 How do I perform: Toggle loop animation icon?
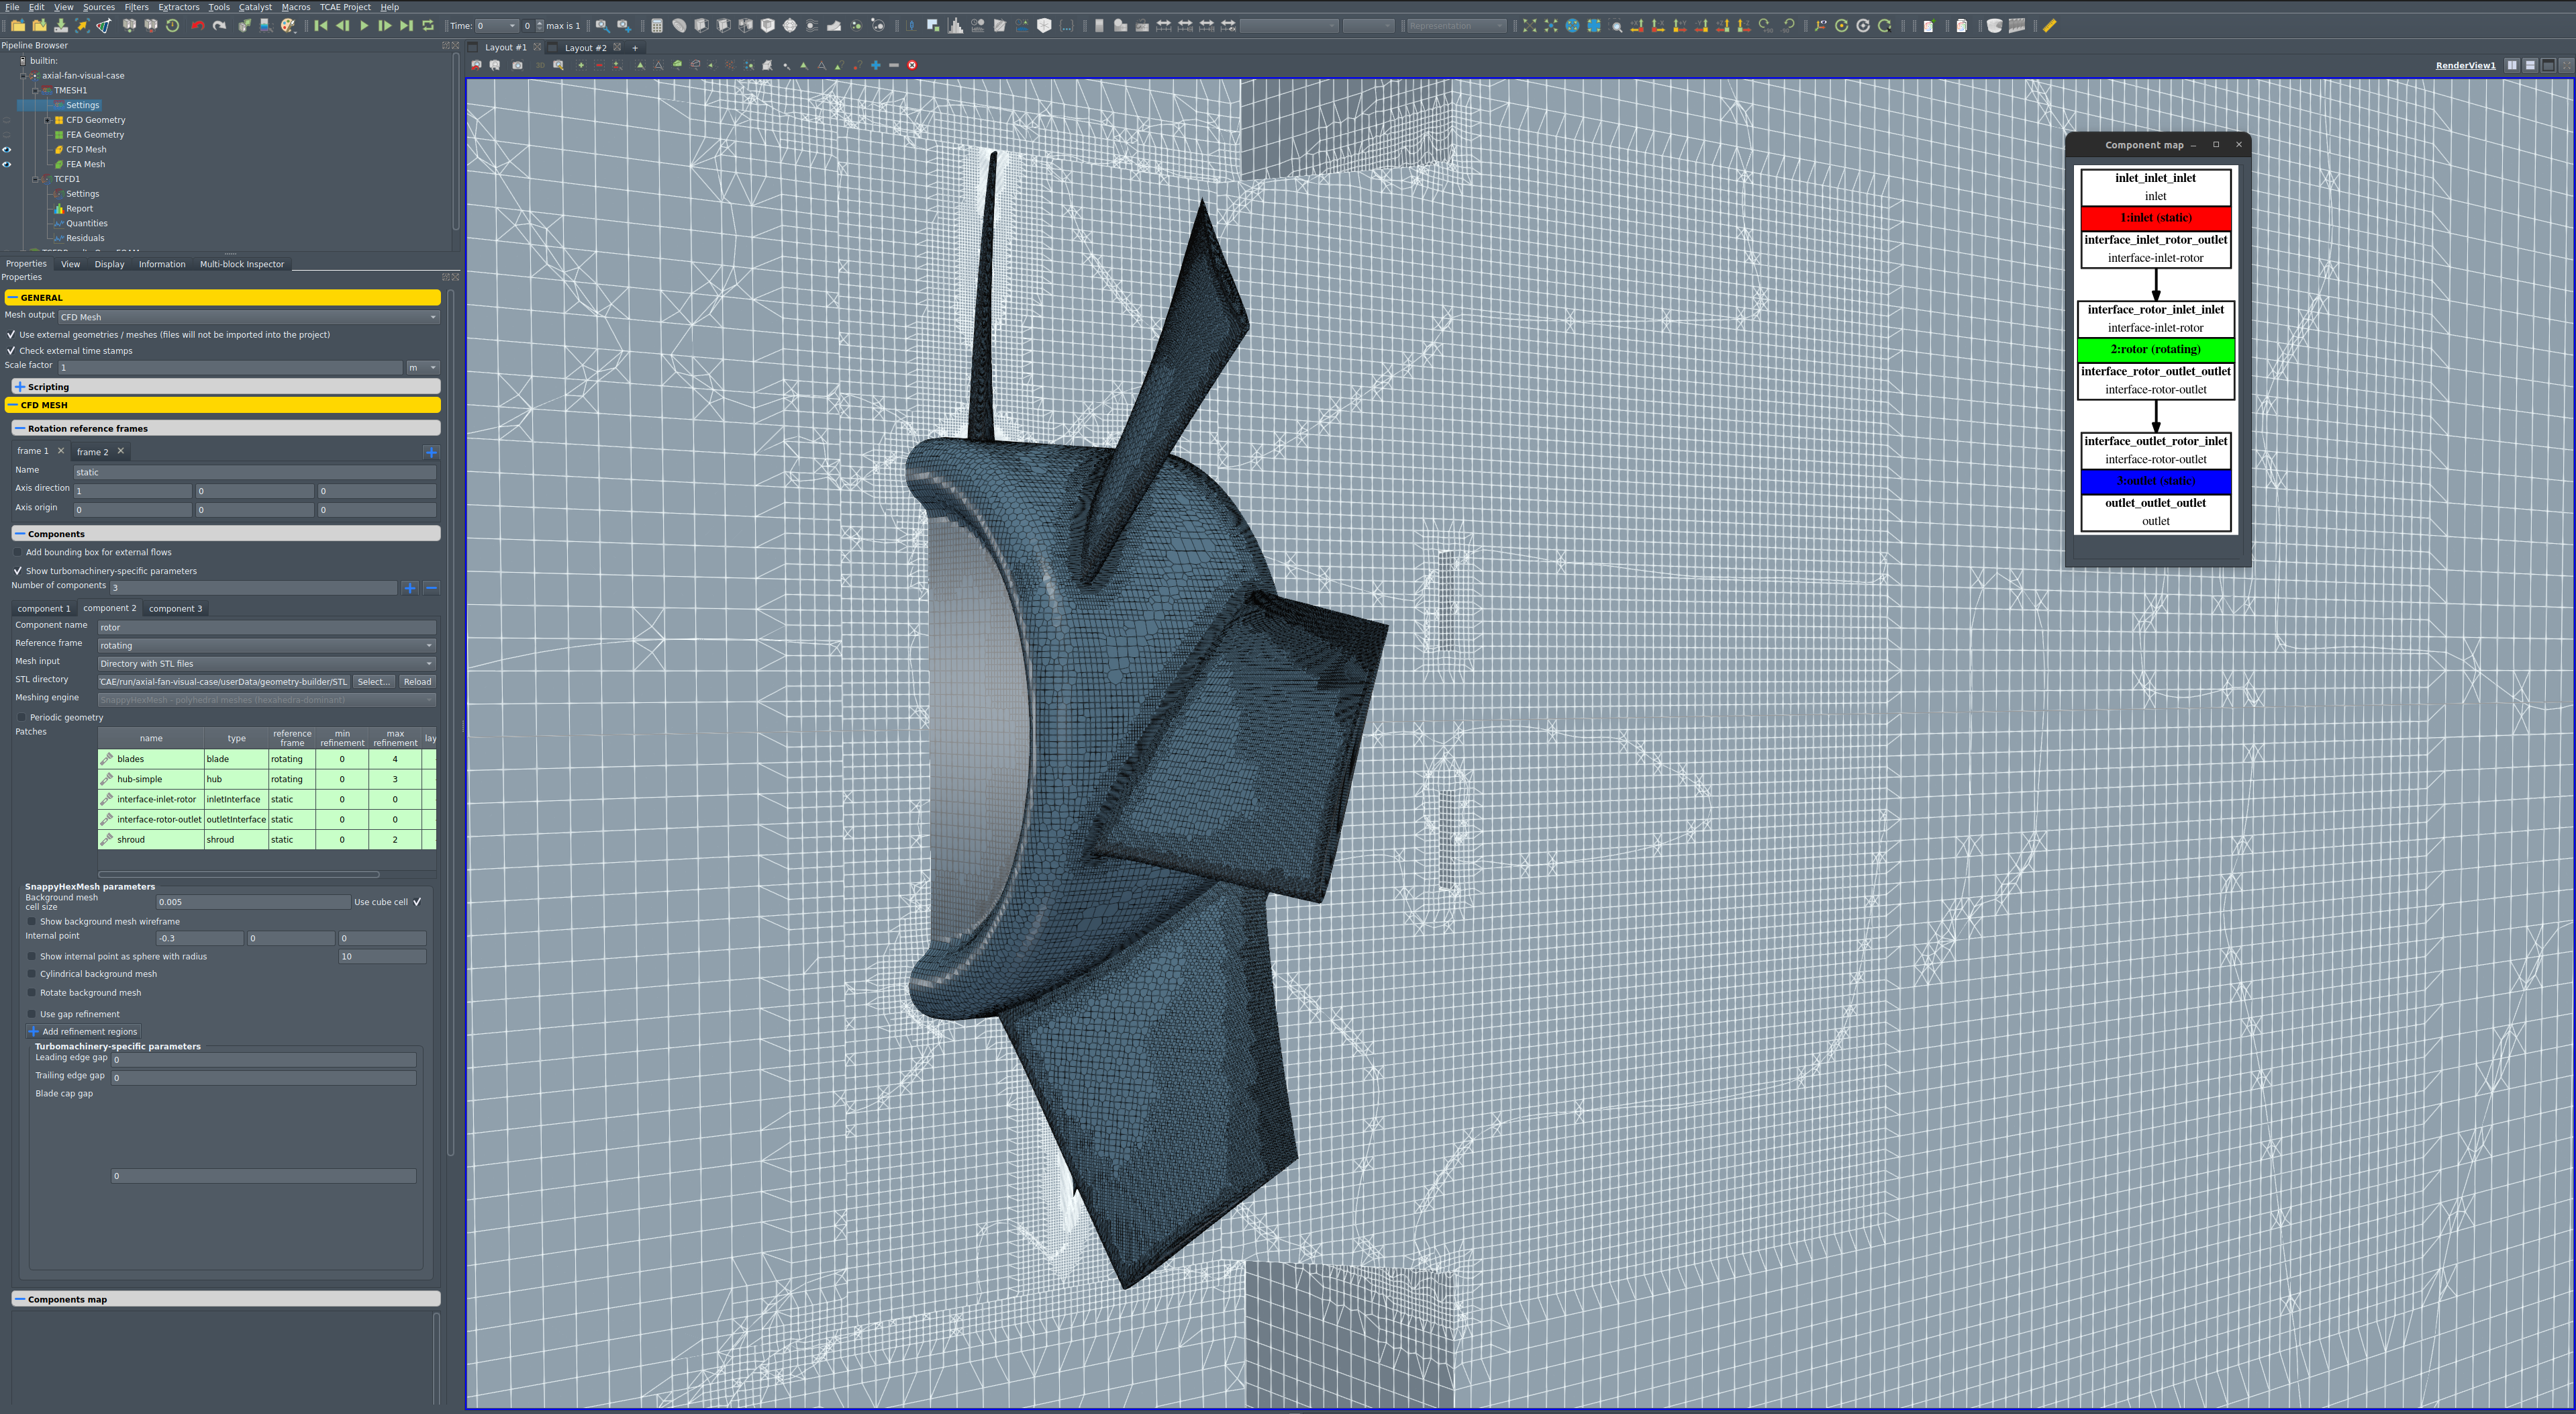(428, 26)
